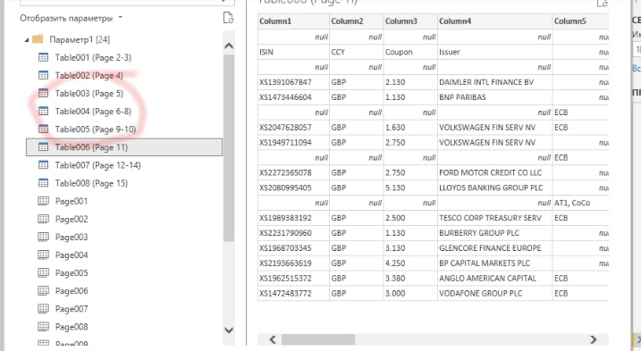Click the Table004 (Page 6-8) table icon
Viewport: 641px width, 351px height.
pyautogui.click(x=43, y=111)
